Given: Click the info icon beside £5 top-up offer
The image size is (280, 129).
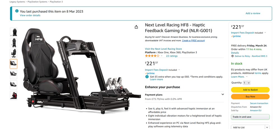Looking at the screenshot, I should [147, 77].
